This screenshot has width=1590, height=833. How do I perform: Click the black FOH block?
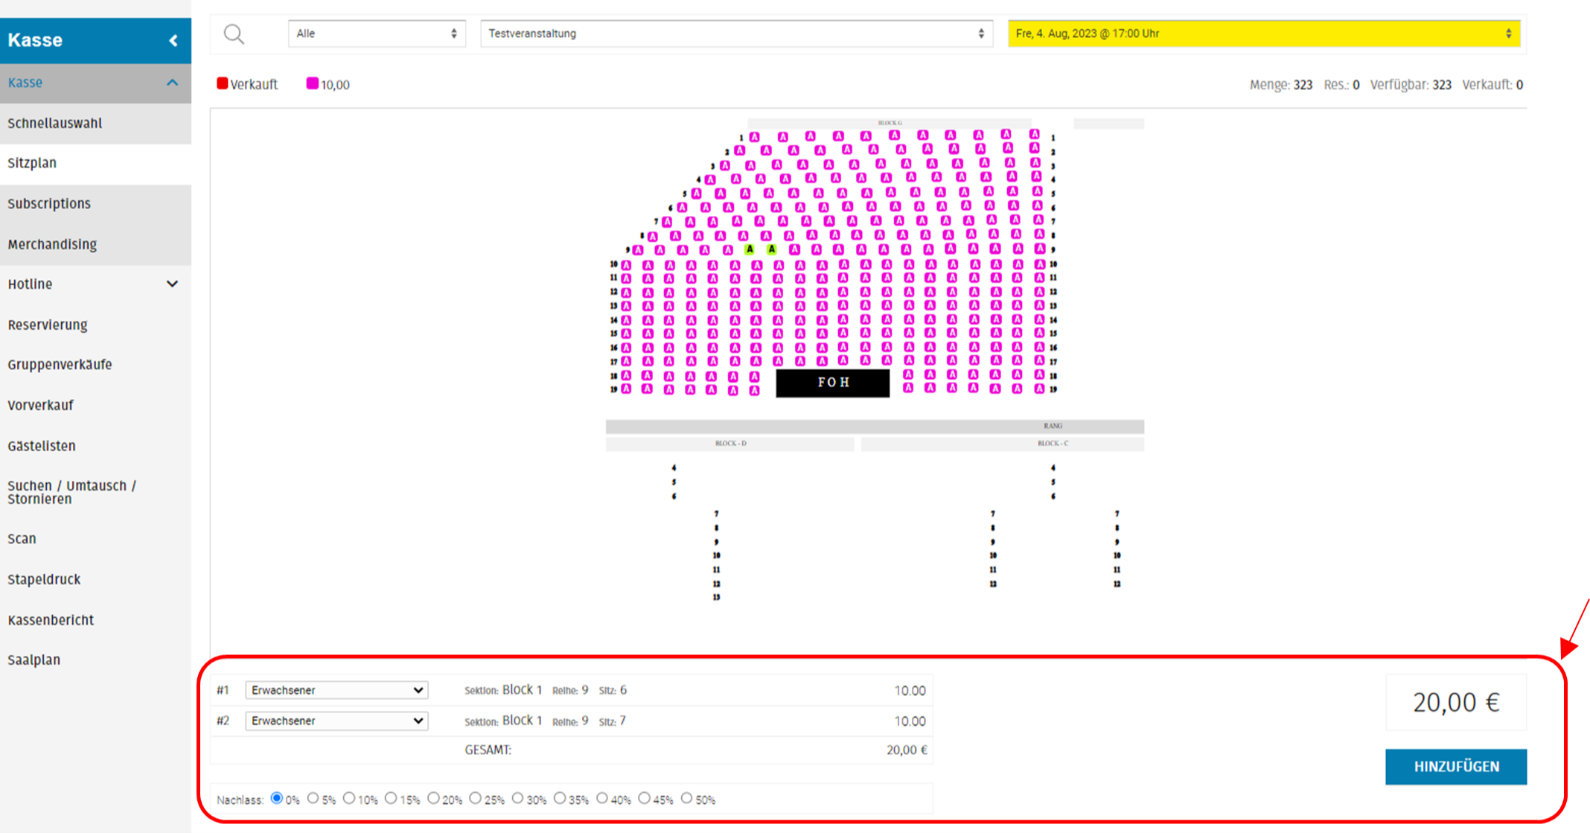(x=832, y=383)
